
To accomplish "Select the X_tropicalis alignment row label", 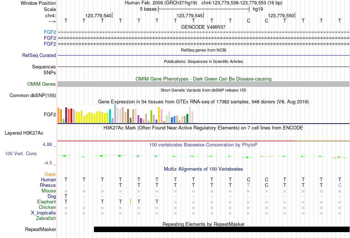I will coord(43,213).
